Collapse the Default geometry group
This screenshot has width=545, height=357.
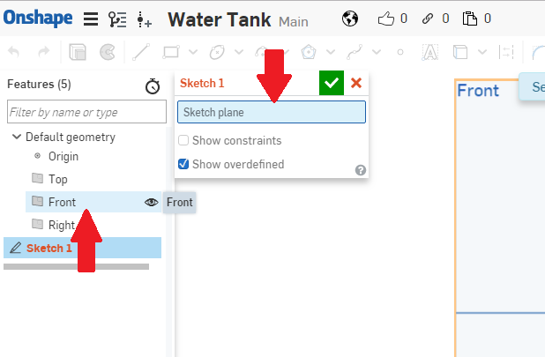[x=17, y=137]
